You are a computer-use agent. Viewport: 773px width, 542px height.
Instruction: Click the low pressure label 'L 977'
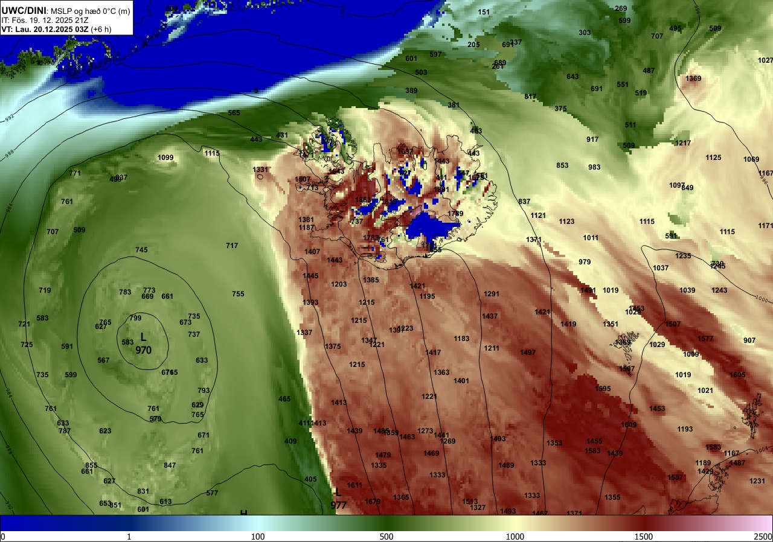tap(339, 500)
